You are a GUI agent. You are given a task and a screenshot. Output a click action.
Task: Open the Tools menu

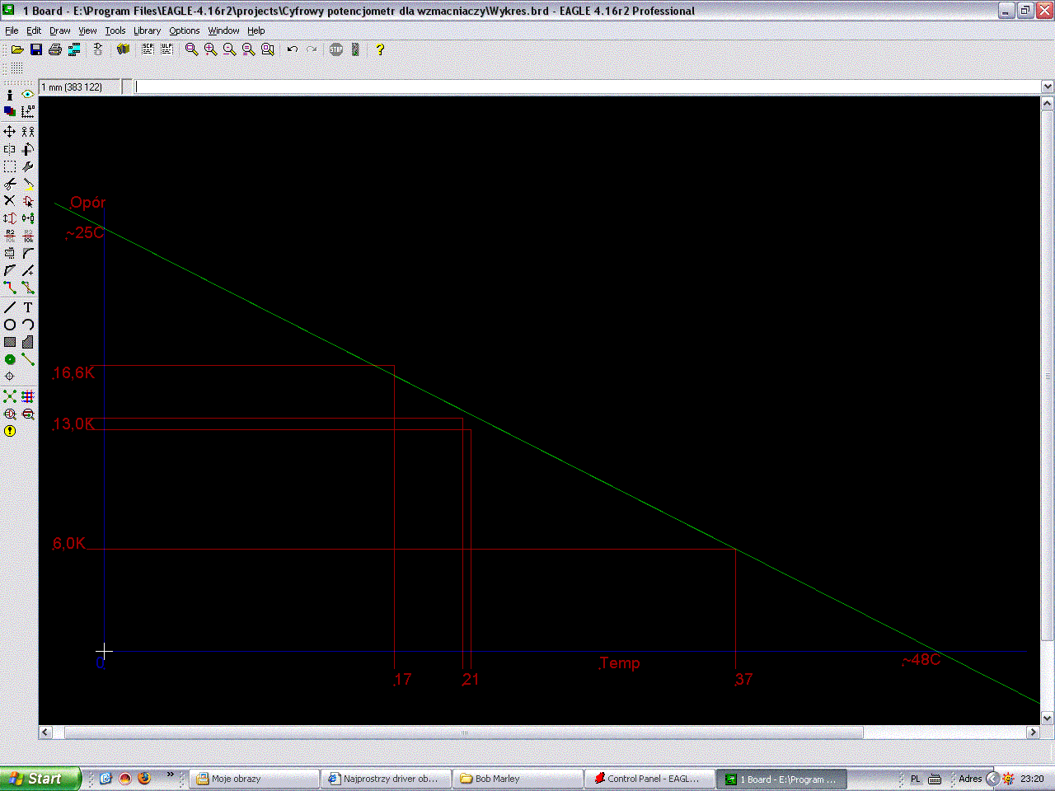click(x=115, y=30)
